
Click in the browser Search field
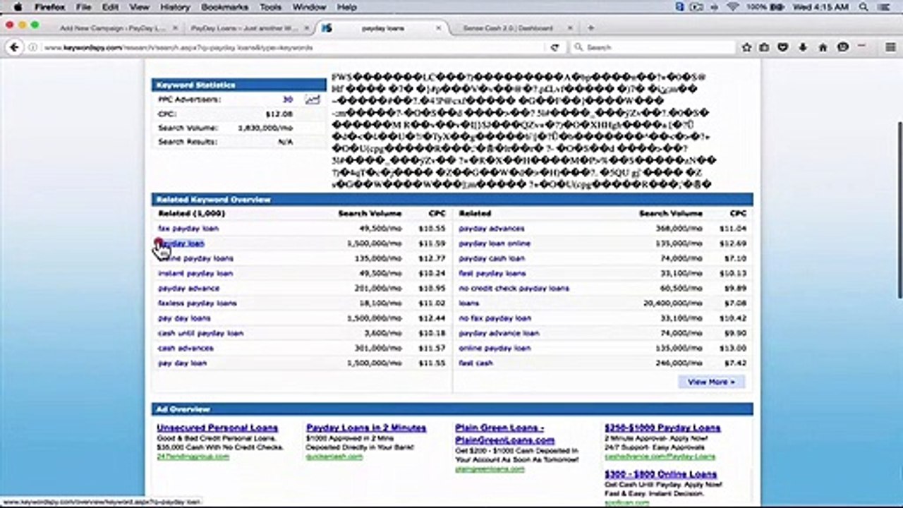pos(653,47)
